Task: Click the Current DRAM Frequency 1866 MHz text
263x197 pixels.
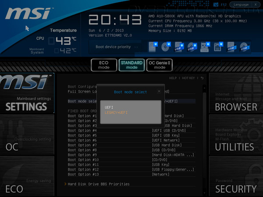Action: (x=180, y=26)
